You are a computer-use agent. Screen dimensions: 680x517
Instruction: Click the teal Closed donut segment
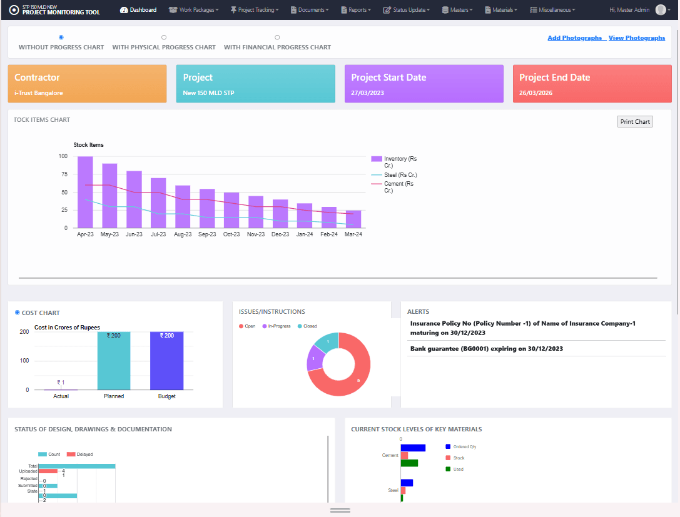328,342
